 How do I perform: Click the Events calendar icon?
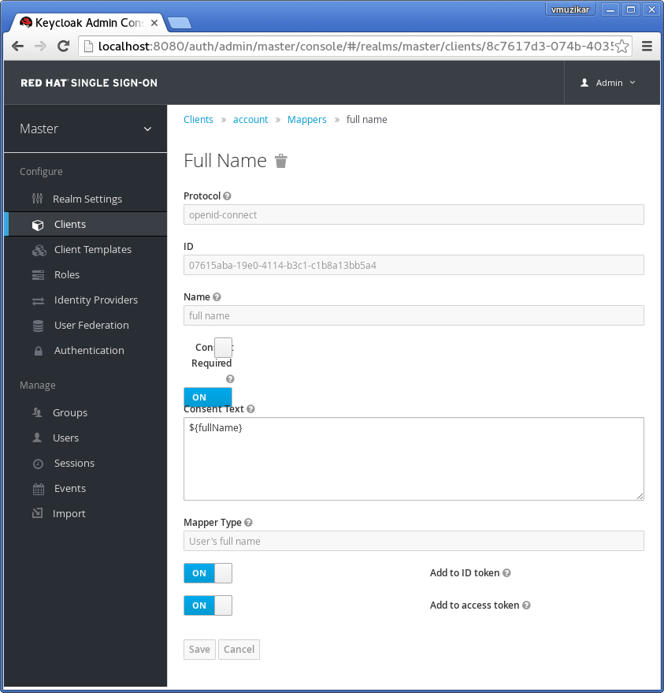[x=39, y=489]
